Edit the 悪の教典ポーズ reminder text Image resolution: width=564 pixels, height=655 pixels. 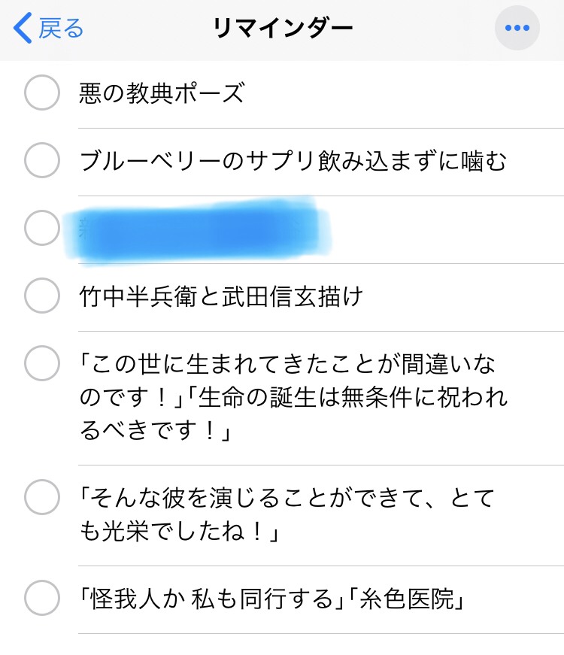click(162, 94)
